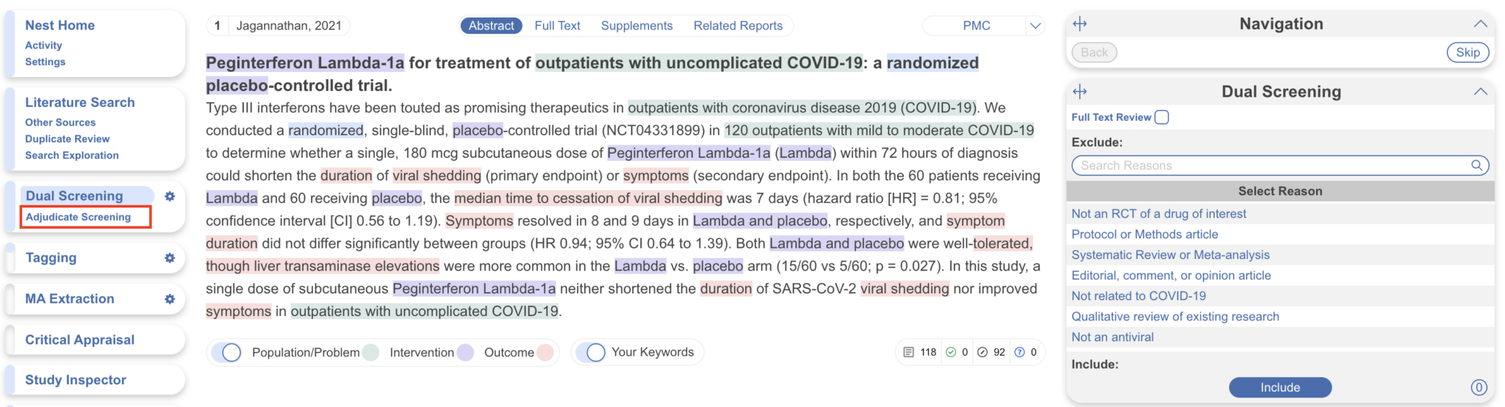Viewport: 1505px width, 407px height.
Task: Click the excluded count icon
Action: (983, 353)
